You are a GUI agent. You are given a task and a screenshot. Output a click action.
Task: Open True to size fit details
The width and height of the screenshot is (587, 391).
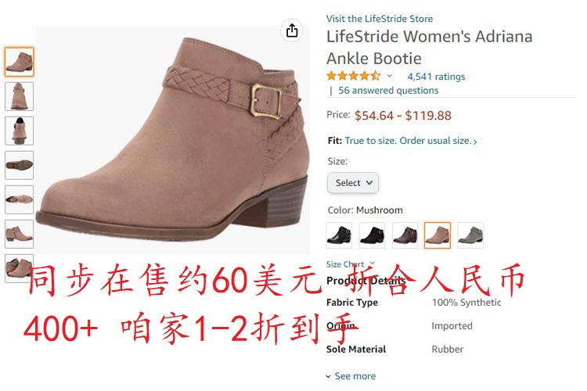[411, 141]
